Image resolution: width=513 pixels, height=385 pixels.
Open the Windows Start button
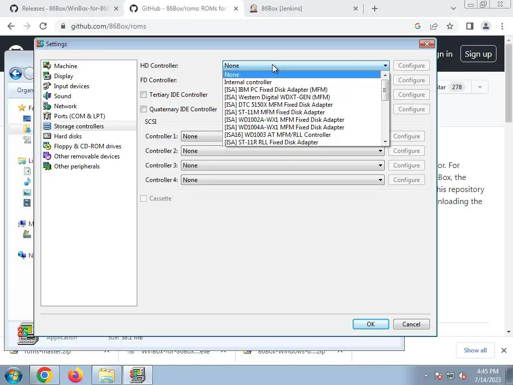(14, 375)
